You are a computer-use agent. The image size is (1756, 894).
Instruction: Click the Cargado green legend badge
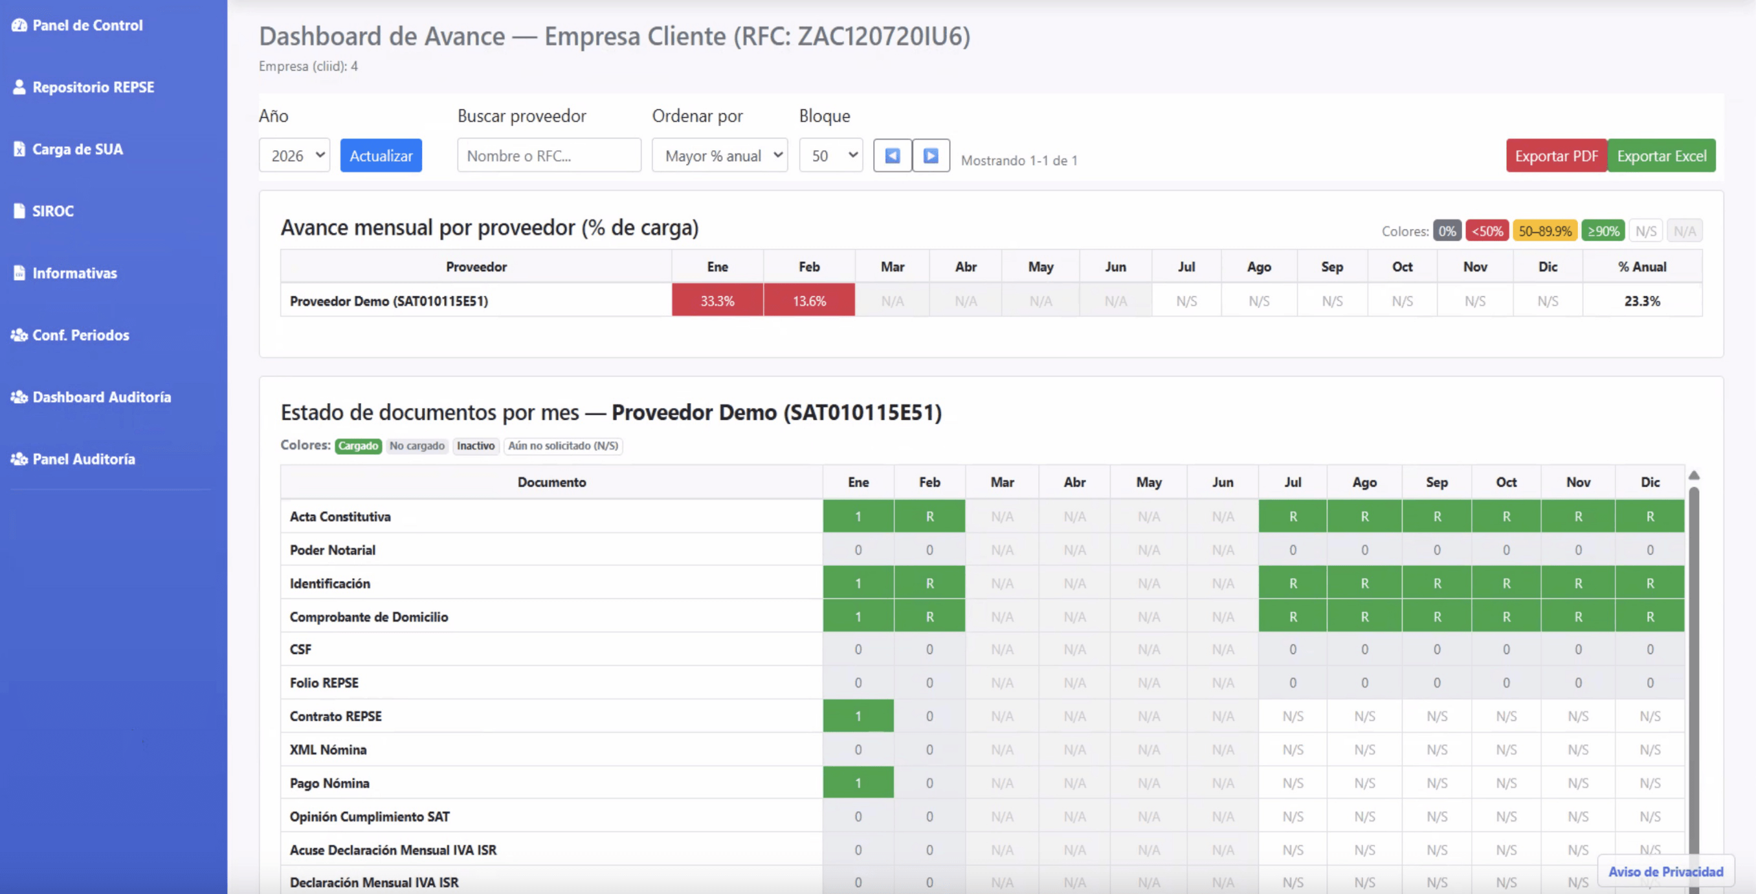[x=358, y=446]
